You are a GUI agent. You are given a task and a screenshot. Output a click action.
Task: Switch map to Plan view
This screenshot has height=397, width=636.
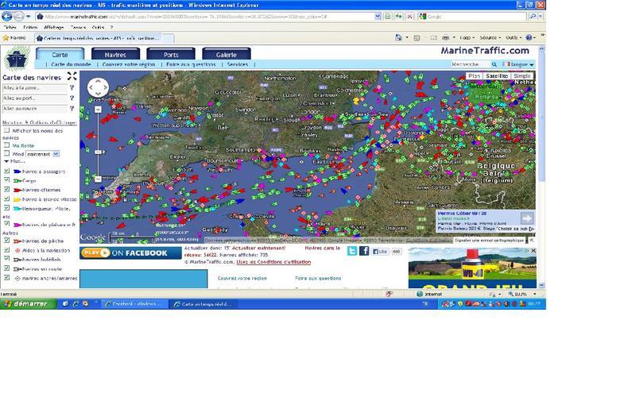point(474,75)
